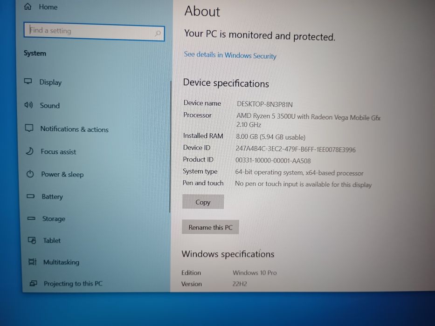Click the Multitasking icon
The width and height of the screenshot is (435, 326).
click(x=33, y=262)
